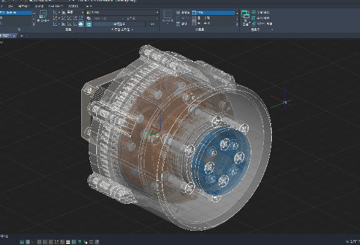Click the layers-style icon beside view manager dropdown

tap(89, 18)
